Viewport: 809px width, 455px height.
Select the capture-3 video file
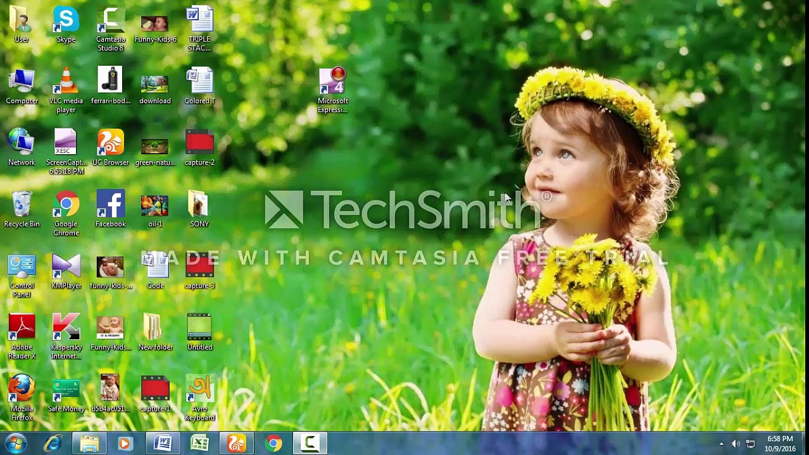coord(199,270)
